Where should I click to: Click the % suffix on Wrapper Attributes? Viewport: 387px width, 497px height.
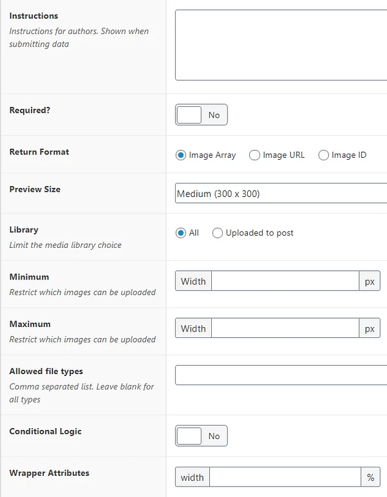[370, 477]
